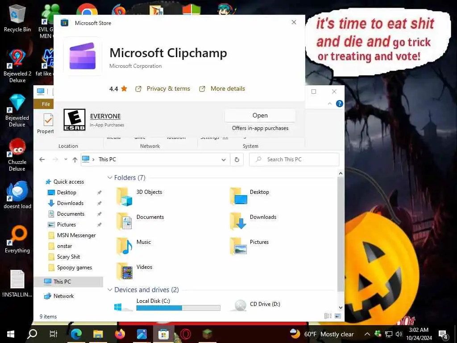457x343 pixels.
Task: Click the network tray icon
Action: 389,334
